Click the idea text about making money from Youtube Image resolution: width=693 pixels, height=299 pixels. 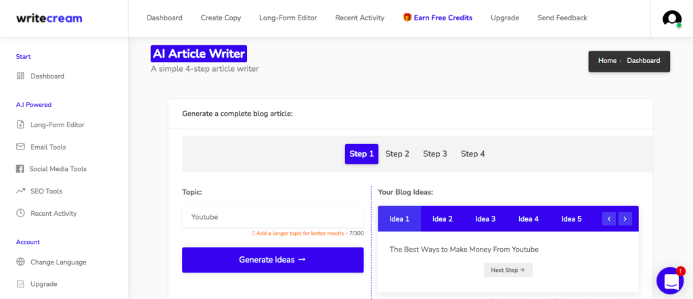[464, 250]
